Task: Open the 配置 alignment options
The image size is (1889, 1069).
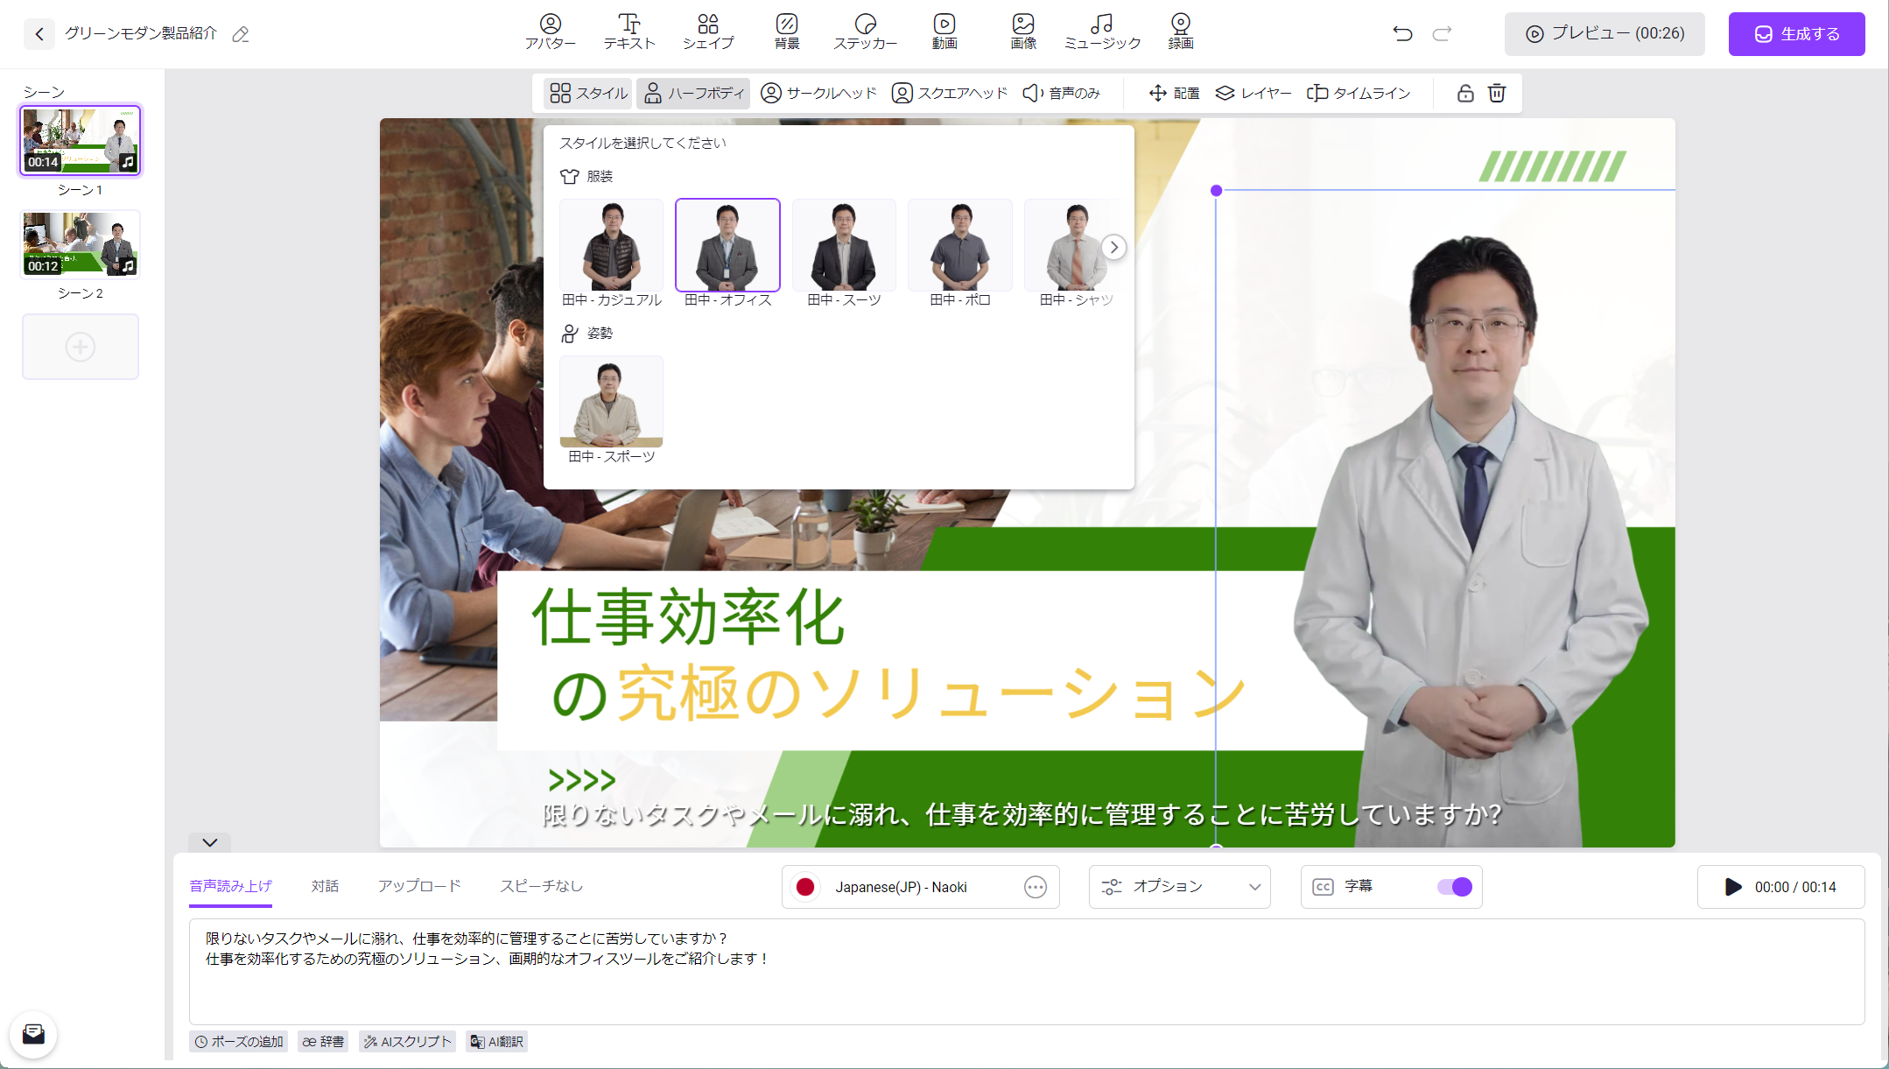Action: tap(1173, 93)
